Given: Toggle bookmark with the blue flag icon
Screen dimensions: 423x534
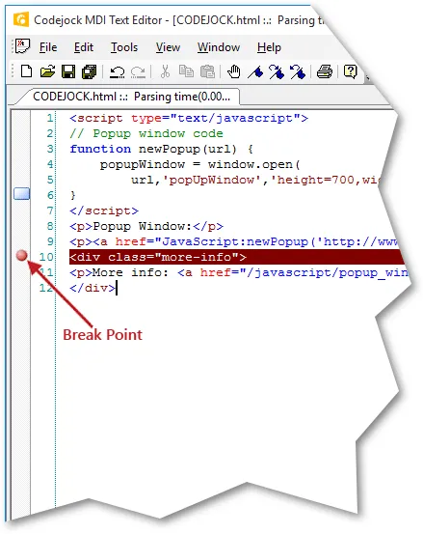Looking at the screenshot, I should tap(255, 71).
